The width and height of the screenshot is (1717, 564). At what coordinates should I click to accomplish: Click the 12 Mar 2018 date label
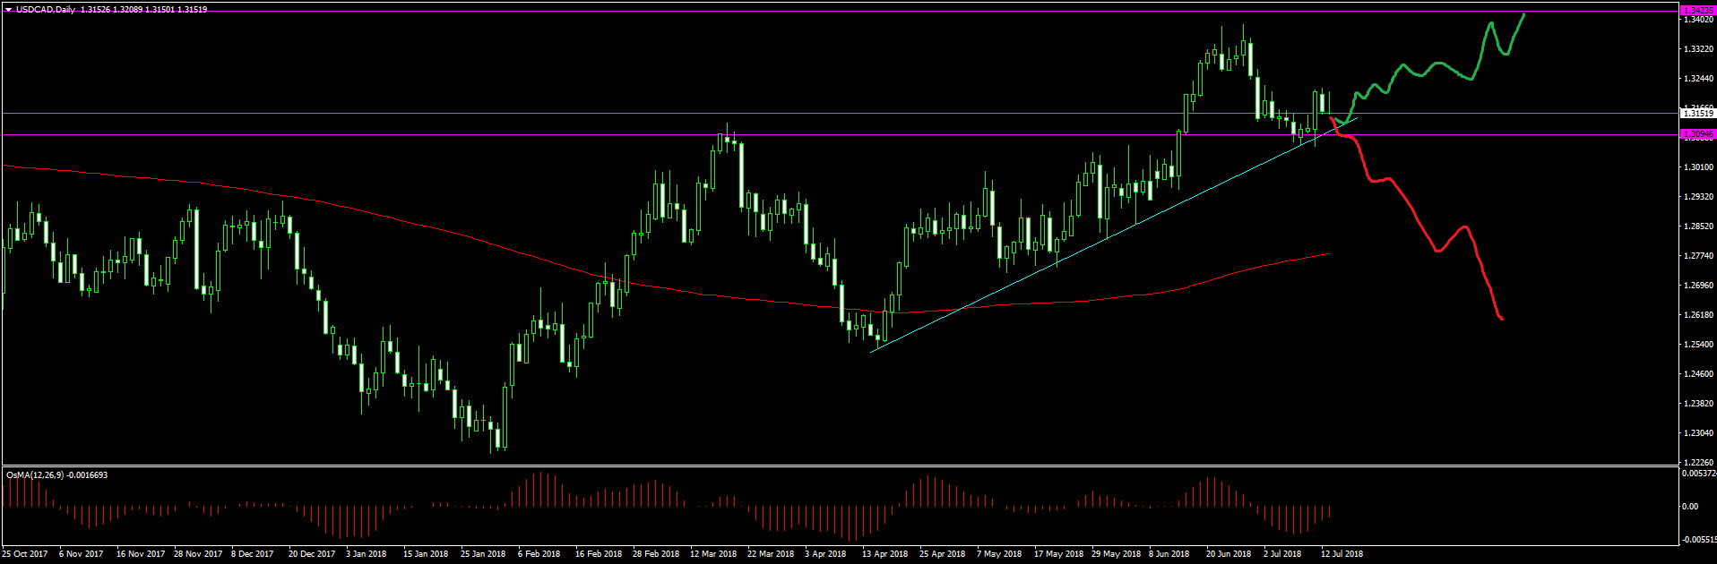click(713, 554)
